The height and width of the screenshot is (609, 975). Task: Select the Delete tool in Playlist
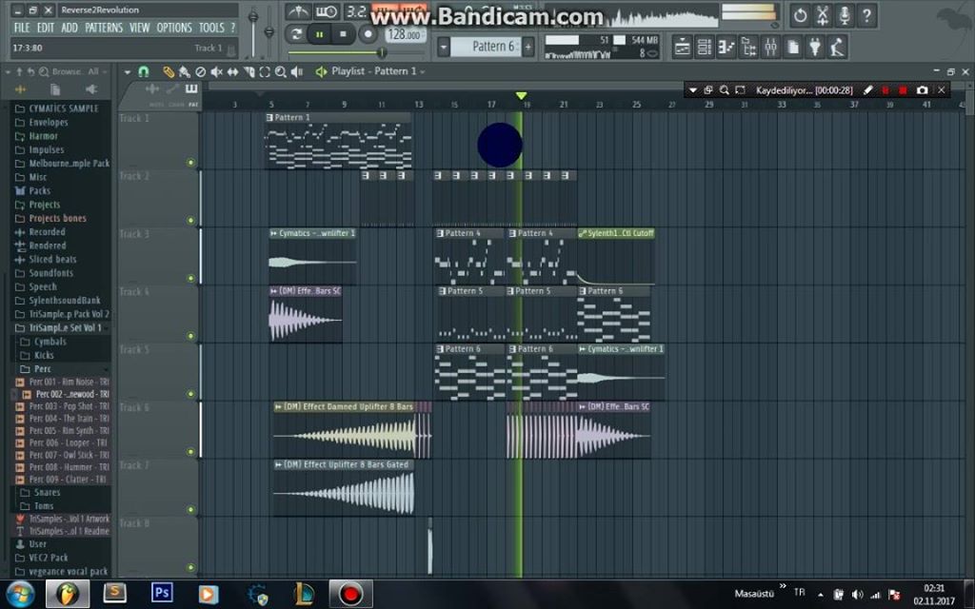(x=200, y=72)
